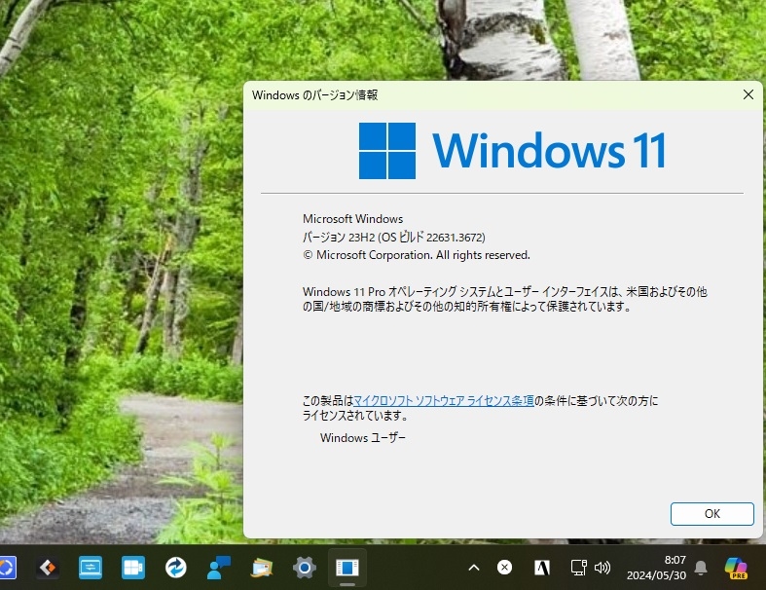Click OK in the Windows version dialog
766x590 pixels.
coord(711,514)
